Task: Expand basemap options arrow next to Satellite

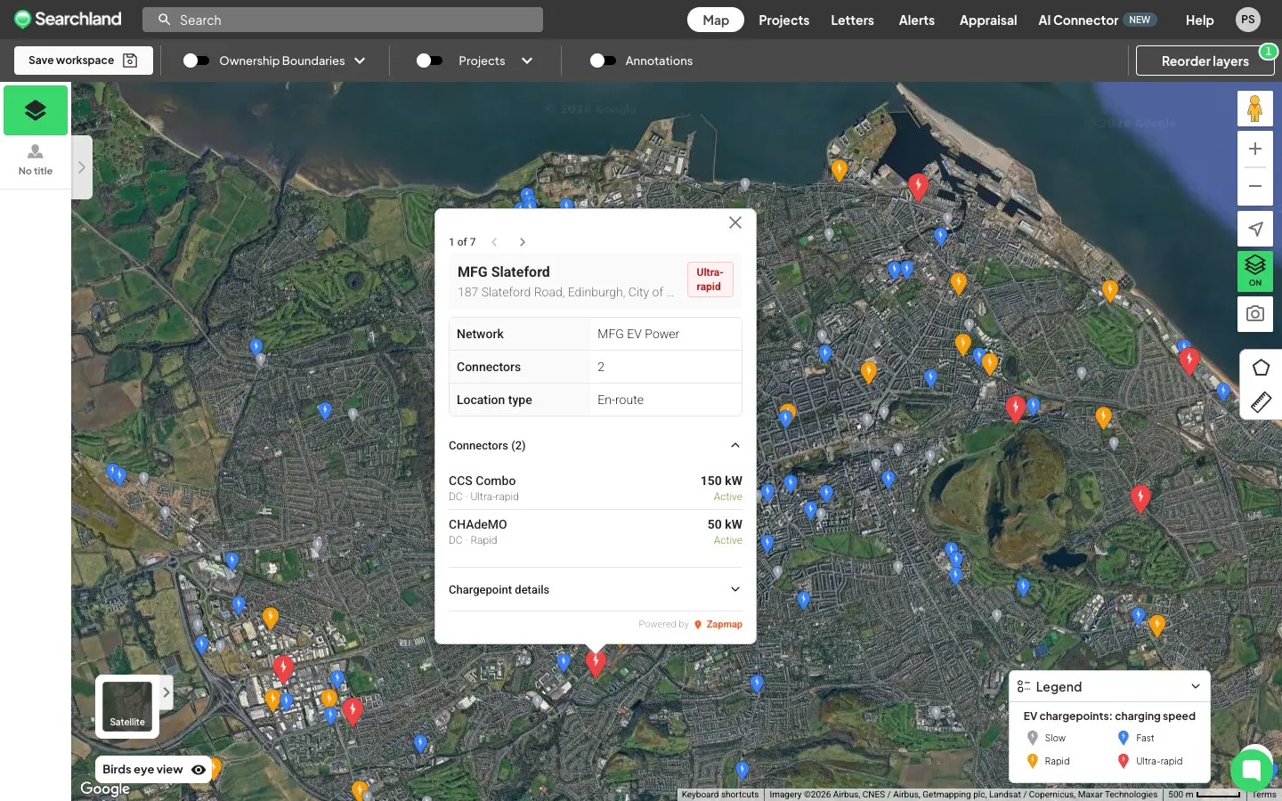Action: 166,692
